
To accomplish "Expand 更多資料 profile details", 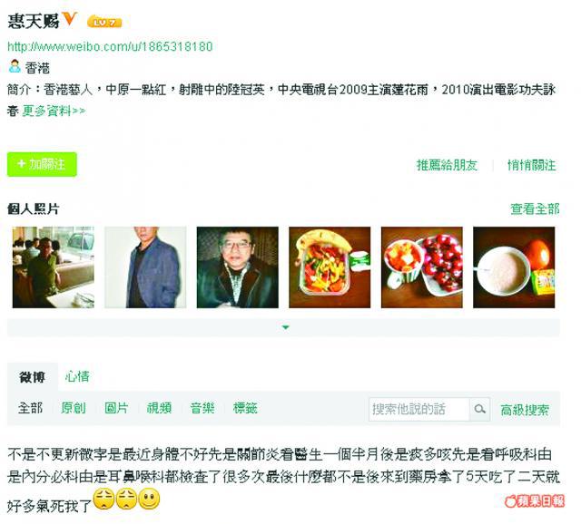I will point(54,111).
